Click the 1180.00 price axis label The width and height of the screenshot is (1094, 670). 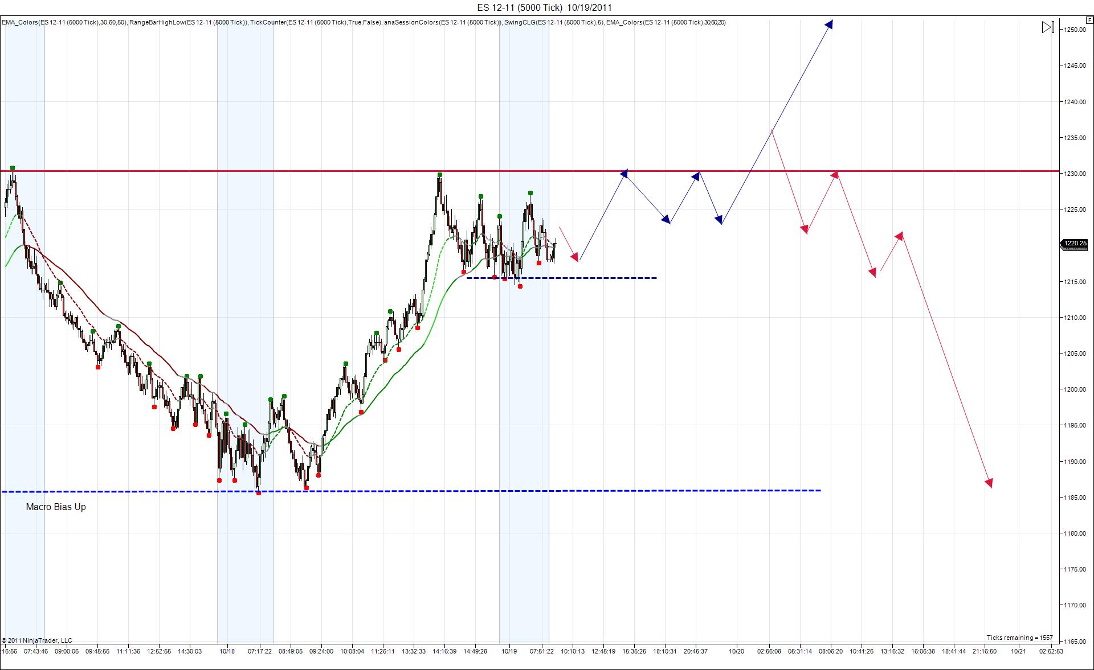[x=1075, y=533]
